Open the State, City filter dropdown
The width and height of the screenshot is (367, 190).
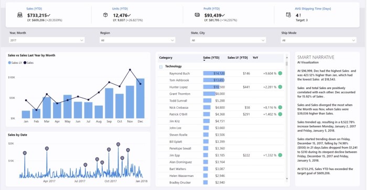point(228,40)
